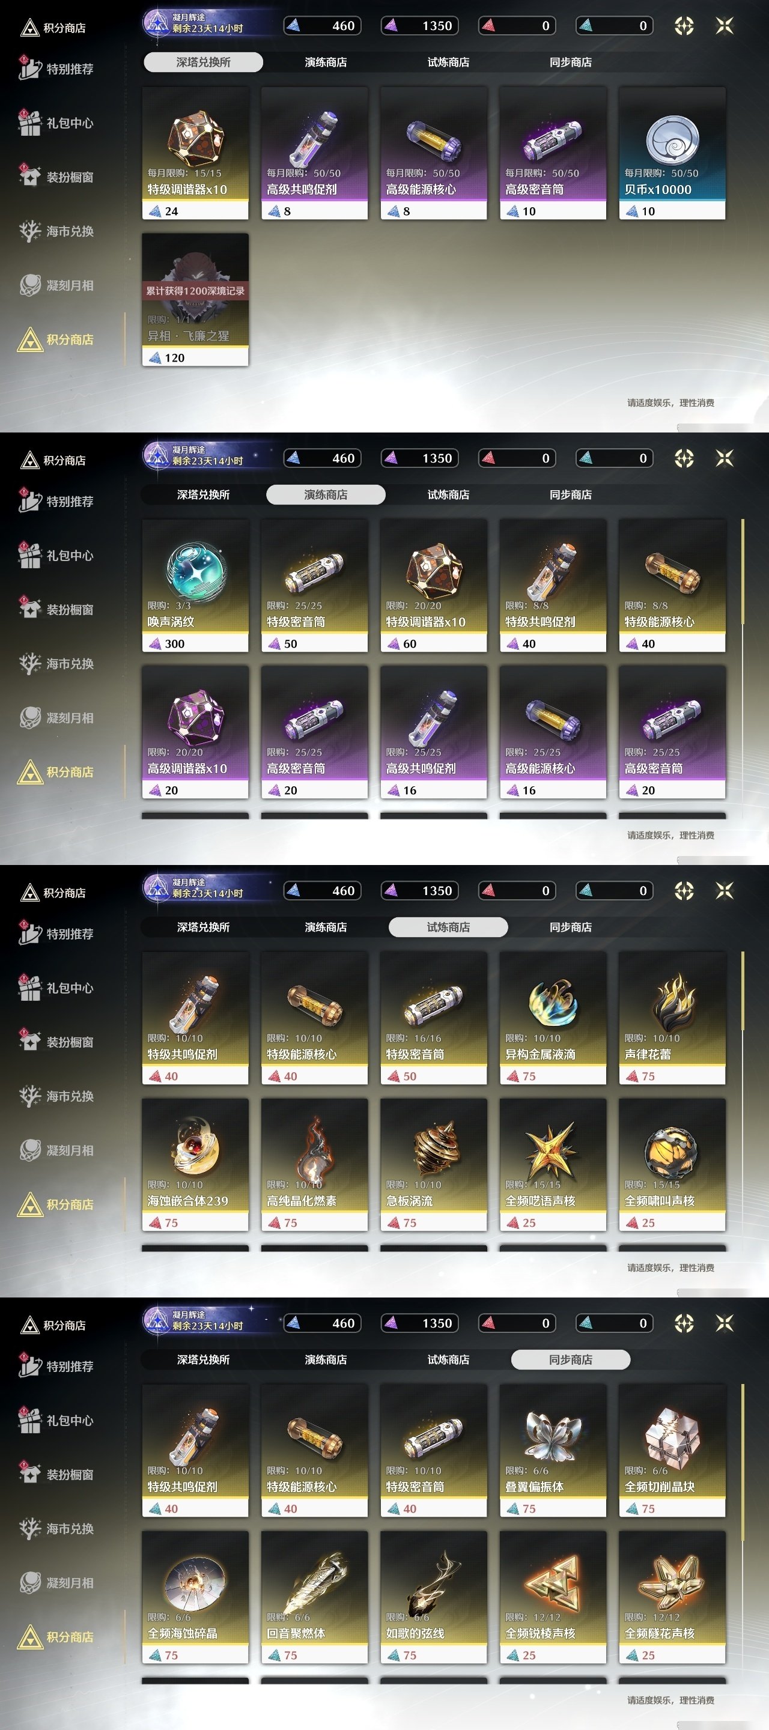Select the 叠翼偏振体 butterfly item
Screen dimensions: 769x1730
pyautogui.click(x=553, y=1451)
